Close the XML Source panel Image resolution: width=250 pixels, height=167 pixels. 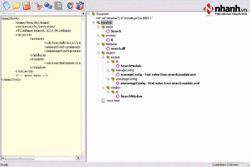[83, 14]
